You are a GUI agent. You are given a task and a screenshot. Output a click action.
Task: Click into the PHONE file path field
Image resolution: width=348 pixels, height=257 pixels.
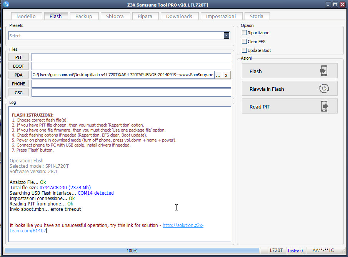pos(131,84)
